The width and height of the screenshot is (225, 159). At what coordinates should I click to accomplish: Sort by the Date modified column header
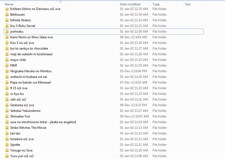tap(130, 4)
